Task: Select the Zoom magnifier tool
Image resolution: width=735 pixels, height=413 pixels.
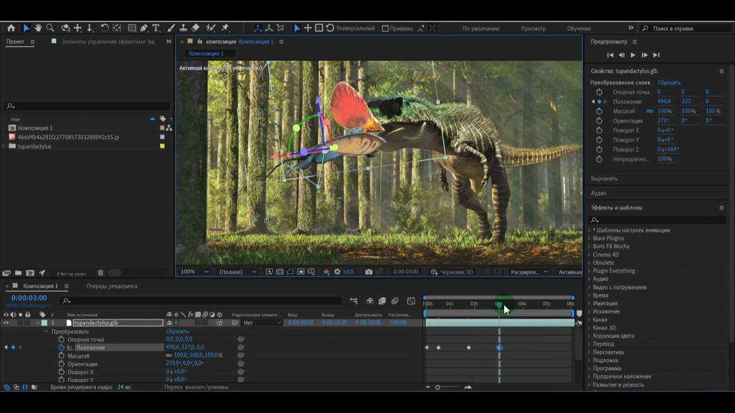Action: tap(50, 28)
